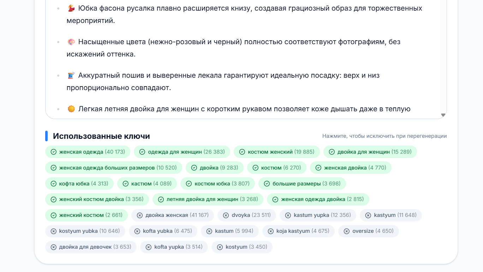
Task: Click the resize handle of description box
Action: (x=443, y=115)
